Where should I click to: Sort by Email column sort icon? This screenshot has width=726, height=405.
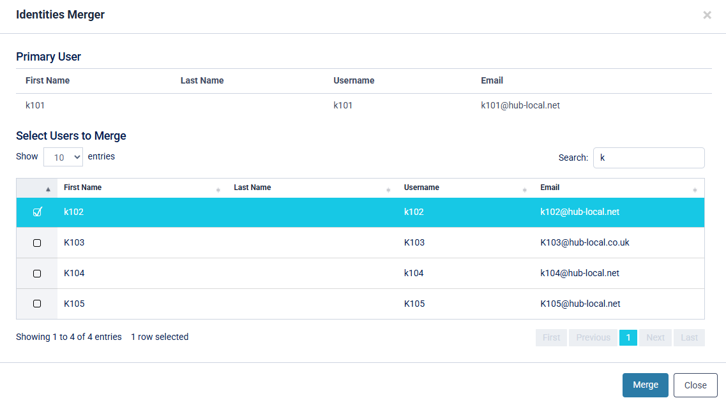pos(695,189)
